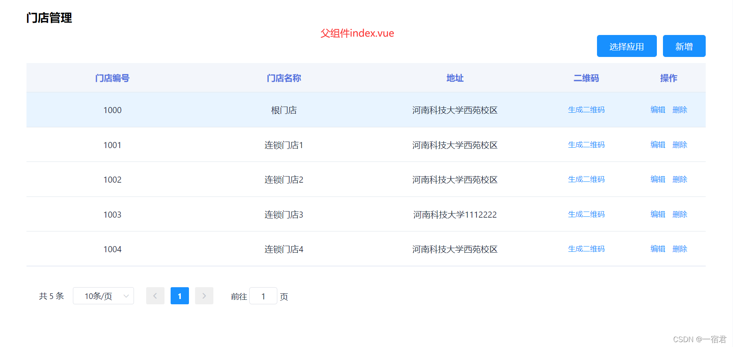The width and height of the screenshot is (733, 347).
Task: Delete the 连锁门店1 entry
Action: tap(680, 145)
